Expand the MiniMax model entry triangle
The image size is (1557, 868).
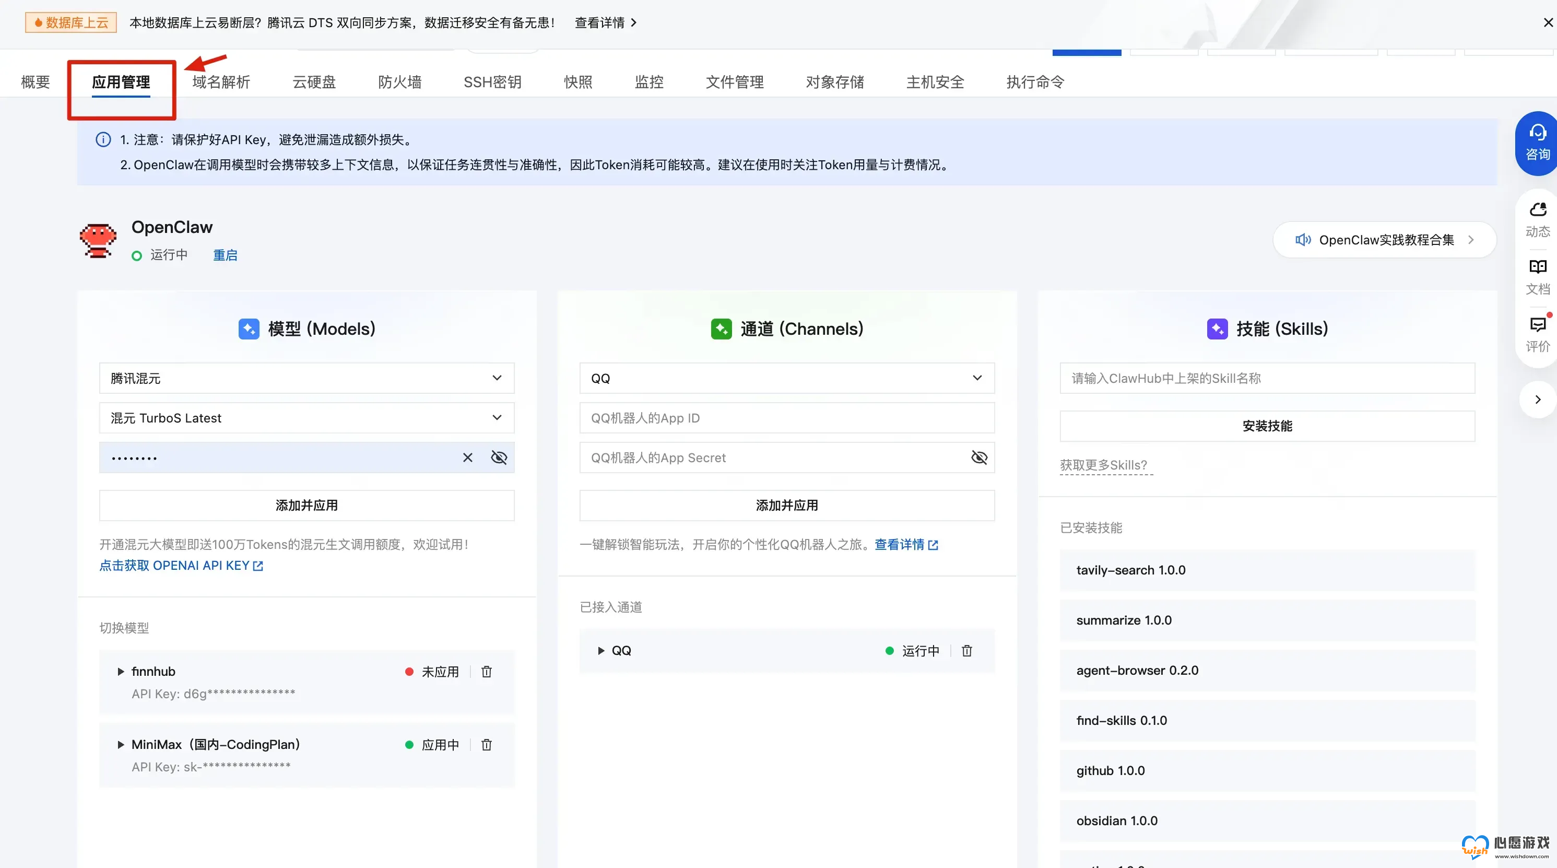121,745
